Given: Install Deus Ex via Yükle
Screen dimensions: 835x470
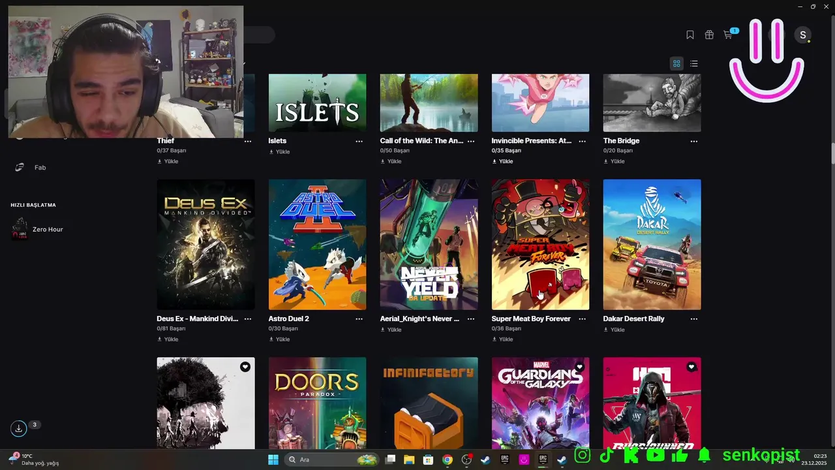Looking at the screenshot, I should click(168, 339).
